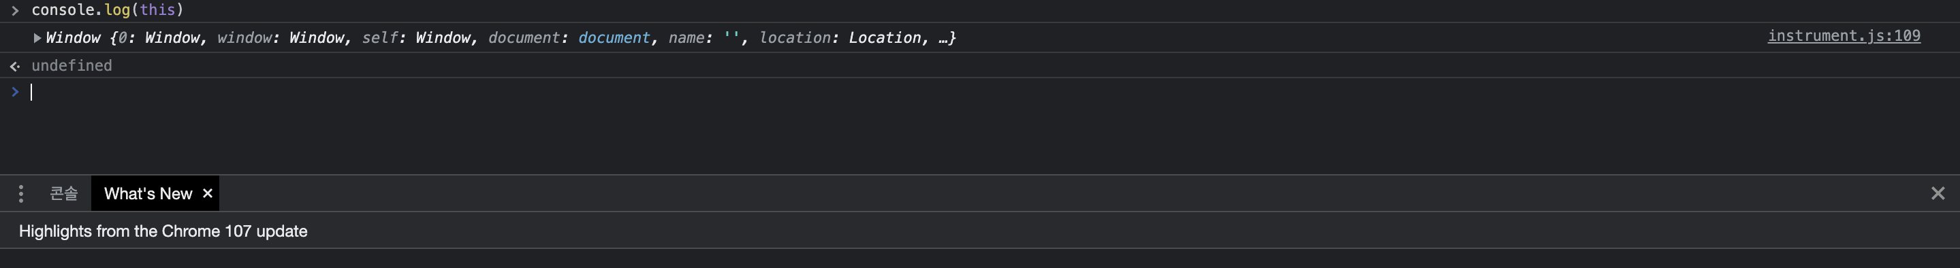Click the return-value arrow icon beside undefined

coord(14,66)
